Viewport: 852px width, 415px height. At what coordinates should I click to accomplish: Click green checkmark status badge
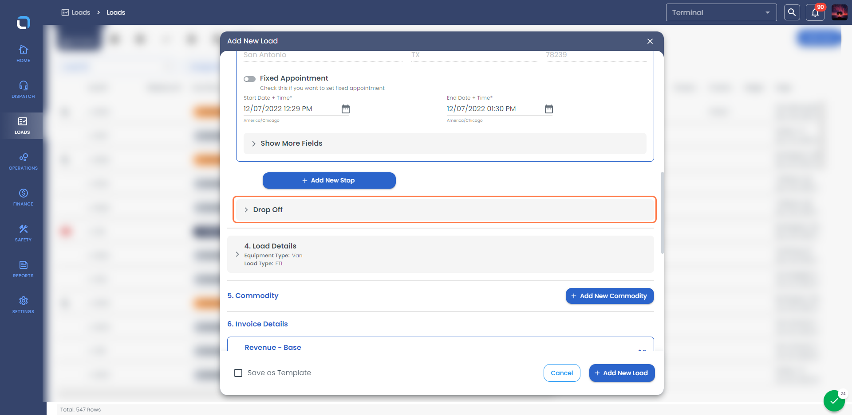pyautogui.click(x=834, y=401)
